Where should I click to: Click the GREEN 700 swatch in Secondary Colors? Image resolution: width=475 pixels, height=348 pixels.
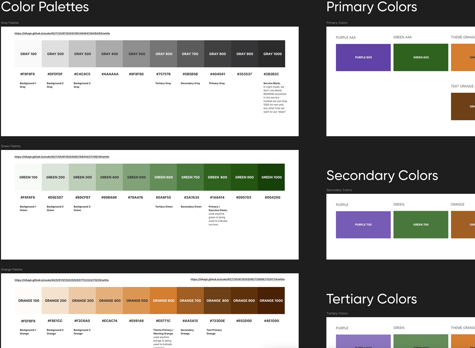(x=421, y=225)
